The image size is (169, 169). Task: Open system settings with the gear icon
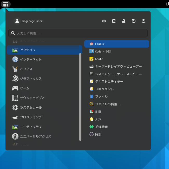click(x=104, y=21)
